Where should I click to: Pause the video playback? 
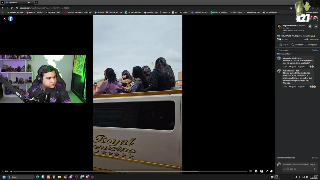(2, 171)
